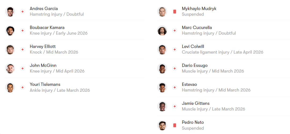Open Andres Garcia's player profile photo
The height and width of the screenshot is (134, 290).
click(10, 12)
